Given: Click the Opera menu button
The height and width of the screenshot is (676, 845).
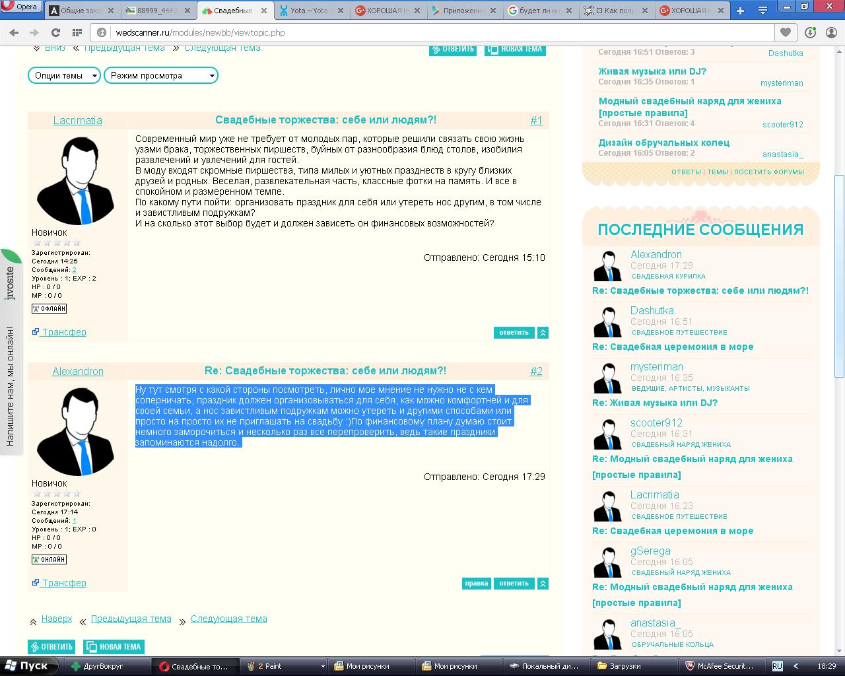Looking at the screenshot, I should tap(21, 7).
